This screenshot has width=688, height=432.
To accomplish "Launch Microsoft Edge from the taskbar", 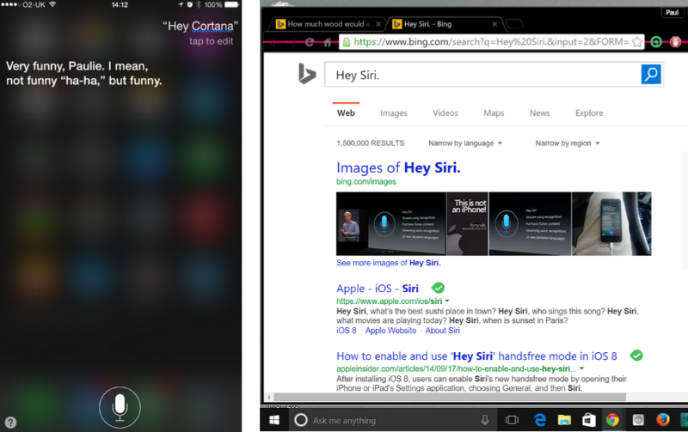I will coord(540,420).
